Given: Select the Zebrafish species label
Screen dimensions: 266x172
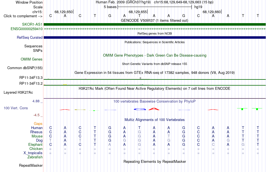Looking at the screenshot, I should pos(35,157).
